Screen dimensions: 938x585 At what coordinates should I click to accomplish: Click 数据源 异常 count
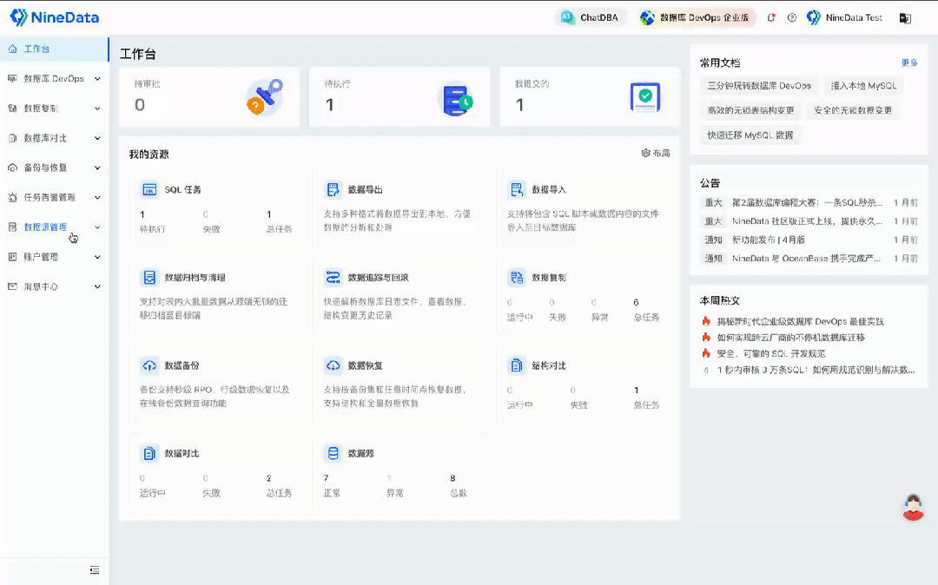pyautogui.click(x=389, y=478)
